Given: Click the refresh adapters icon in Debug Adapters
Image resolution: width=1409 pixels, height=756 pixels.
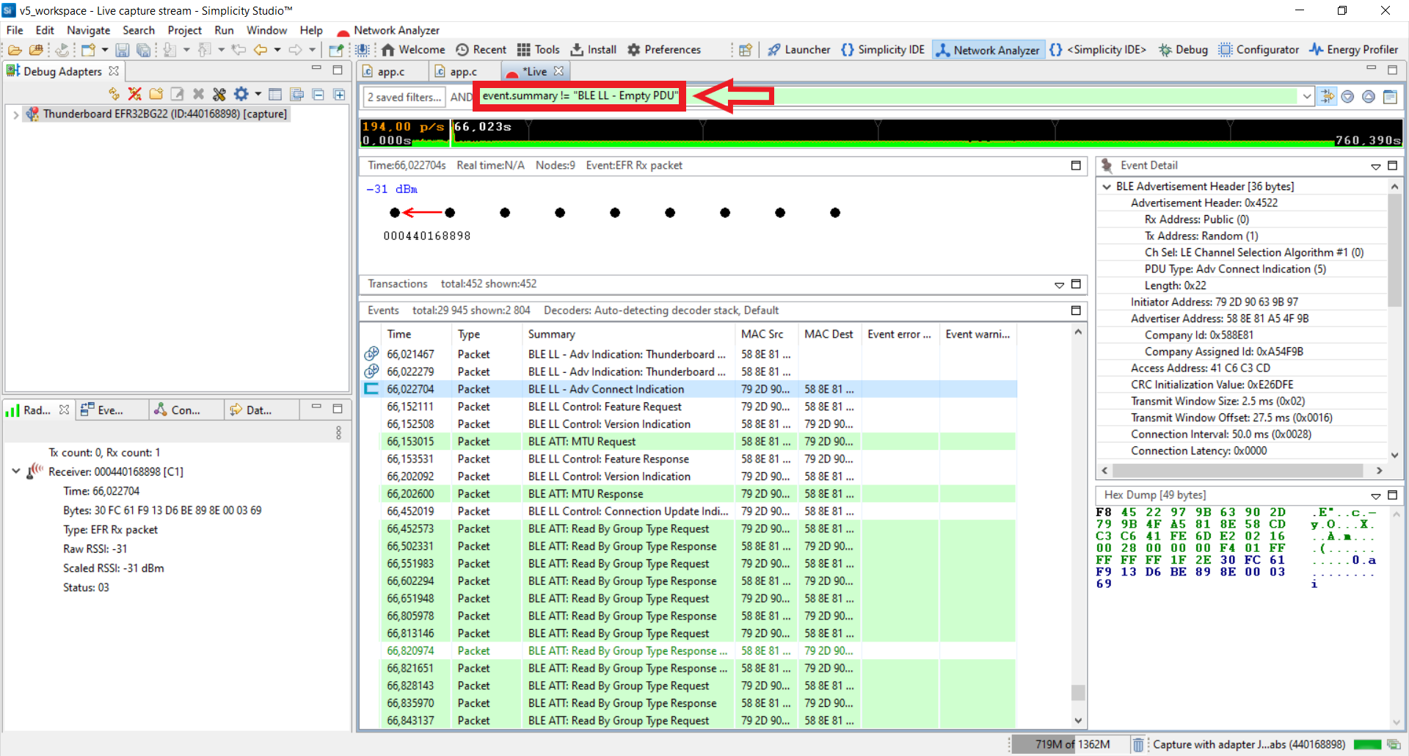Looking at the screenshot, I should 114,94.
